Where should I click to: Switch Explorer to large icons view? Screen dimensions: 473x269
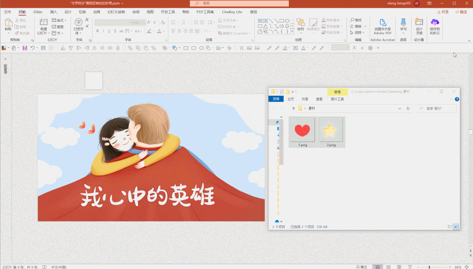pyautogui.click(x=456, y=227)
